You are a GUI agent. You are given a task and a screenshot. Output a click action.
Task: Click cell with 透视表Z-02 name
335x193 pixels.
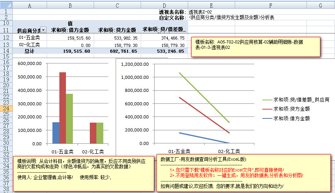click(200, 12)
